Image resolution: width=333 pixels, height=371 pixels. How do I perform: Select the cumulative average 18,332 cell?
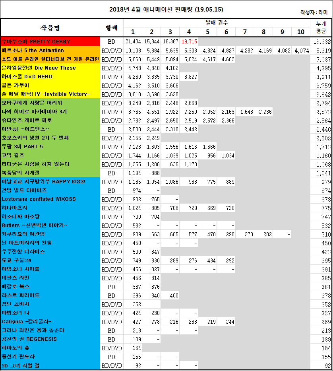(x=321, y=41)
